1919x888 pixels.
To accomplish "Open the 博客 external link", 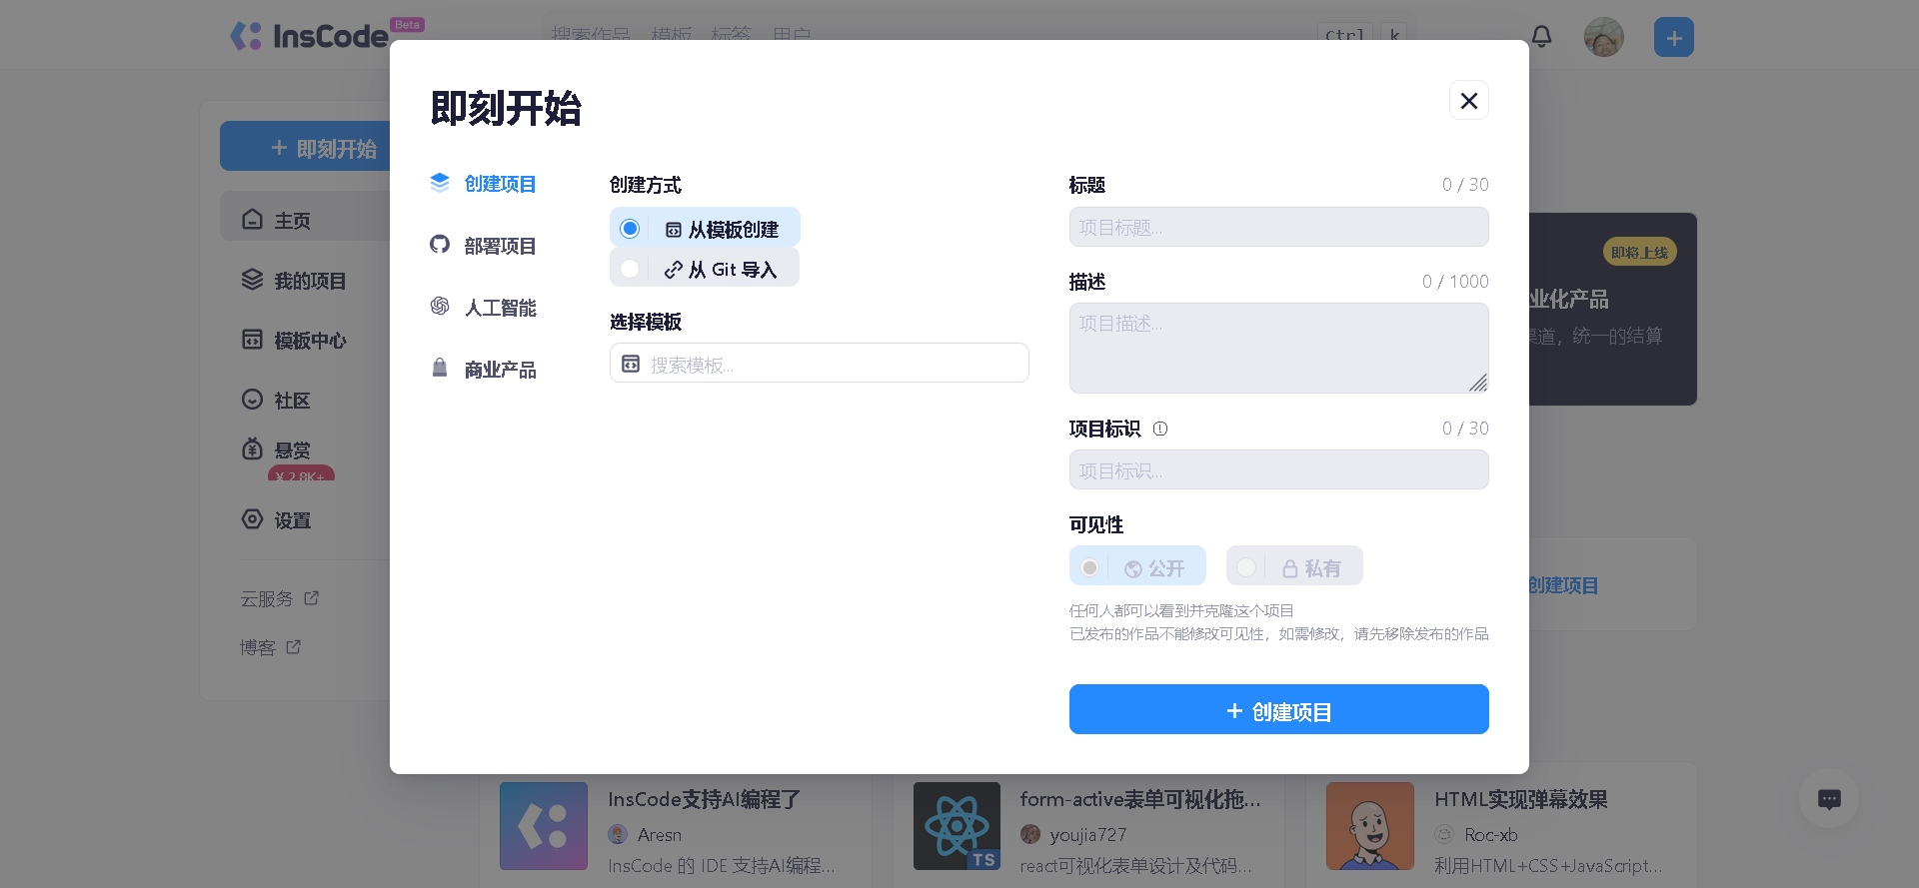I will [x=270, y=647].
